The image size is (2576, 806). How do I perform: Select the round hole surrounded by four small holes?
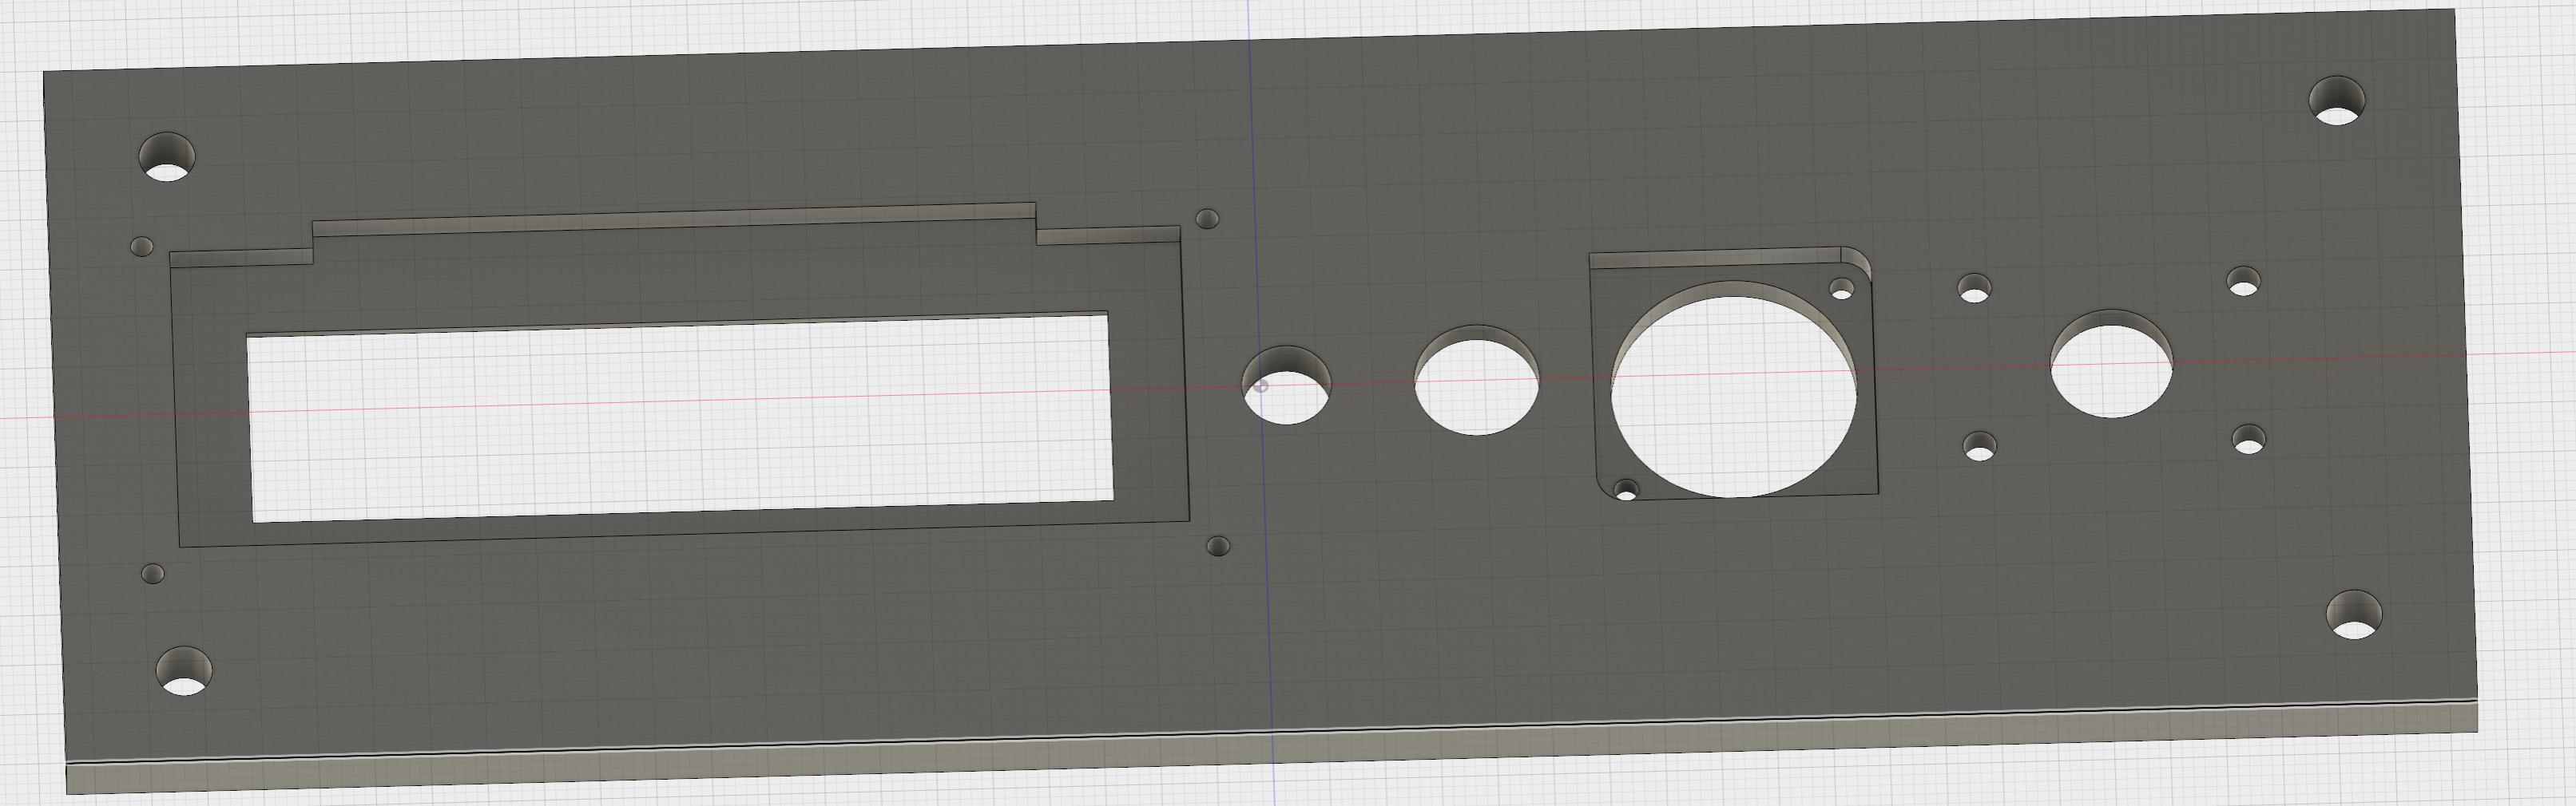pyautogui.click(x=2111, y=364)
